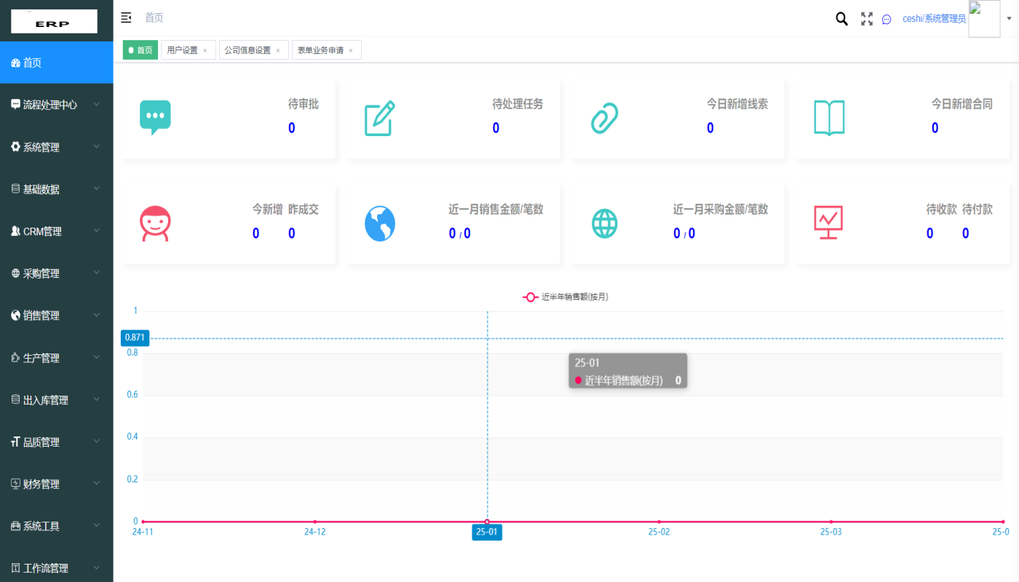Click the fullscreen icon in the header
This screenshot has width=1019, height=582.
[x=866, y=19]
